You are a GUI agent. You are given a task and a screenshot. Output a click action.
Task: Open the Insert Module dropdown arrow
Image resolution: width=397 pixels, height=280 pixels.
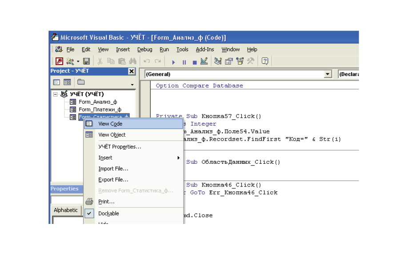click(78, 61)
